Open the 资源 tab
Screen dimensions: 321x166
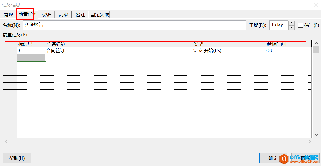47,15
